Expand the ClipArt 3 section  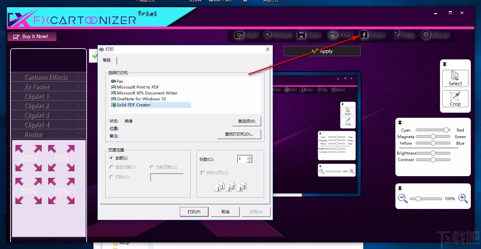[49, 115]
